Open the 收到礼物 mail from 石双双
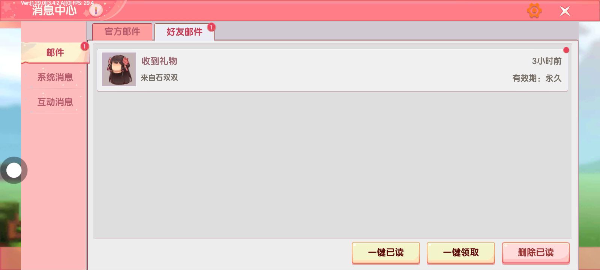600x270 pixels. (x=332, y=70)
